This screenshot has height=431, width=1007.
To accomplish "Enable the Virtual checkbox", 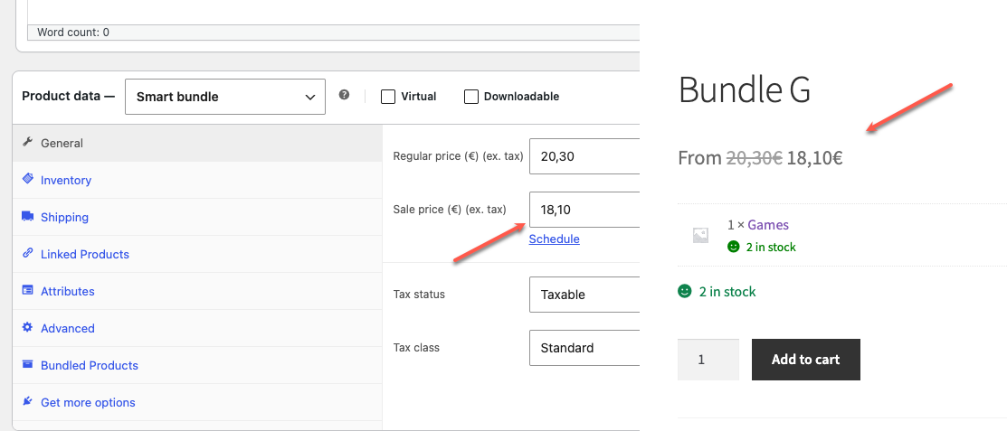I will pyautogui.click(x=388, y=97).
